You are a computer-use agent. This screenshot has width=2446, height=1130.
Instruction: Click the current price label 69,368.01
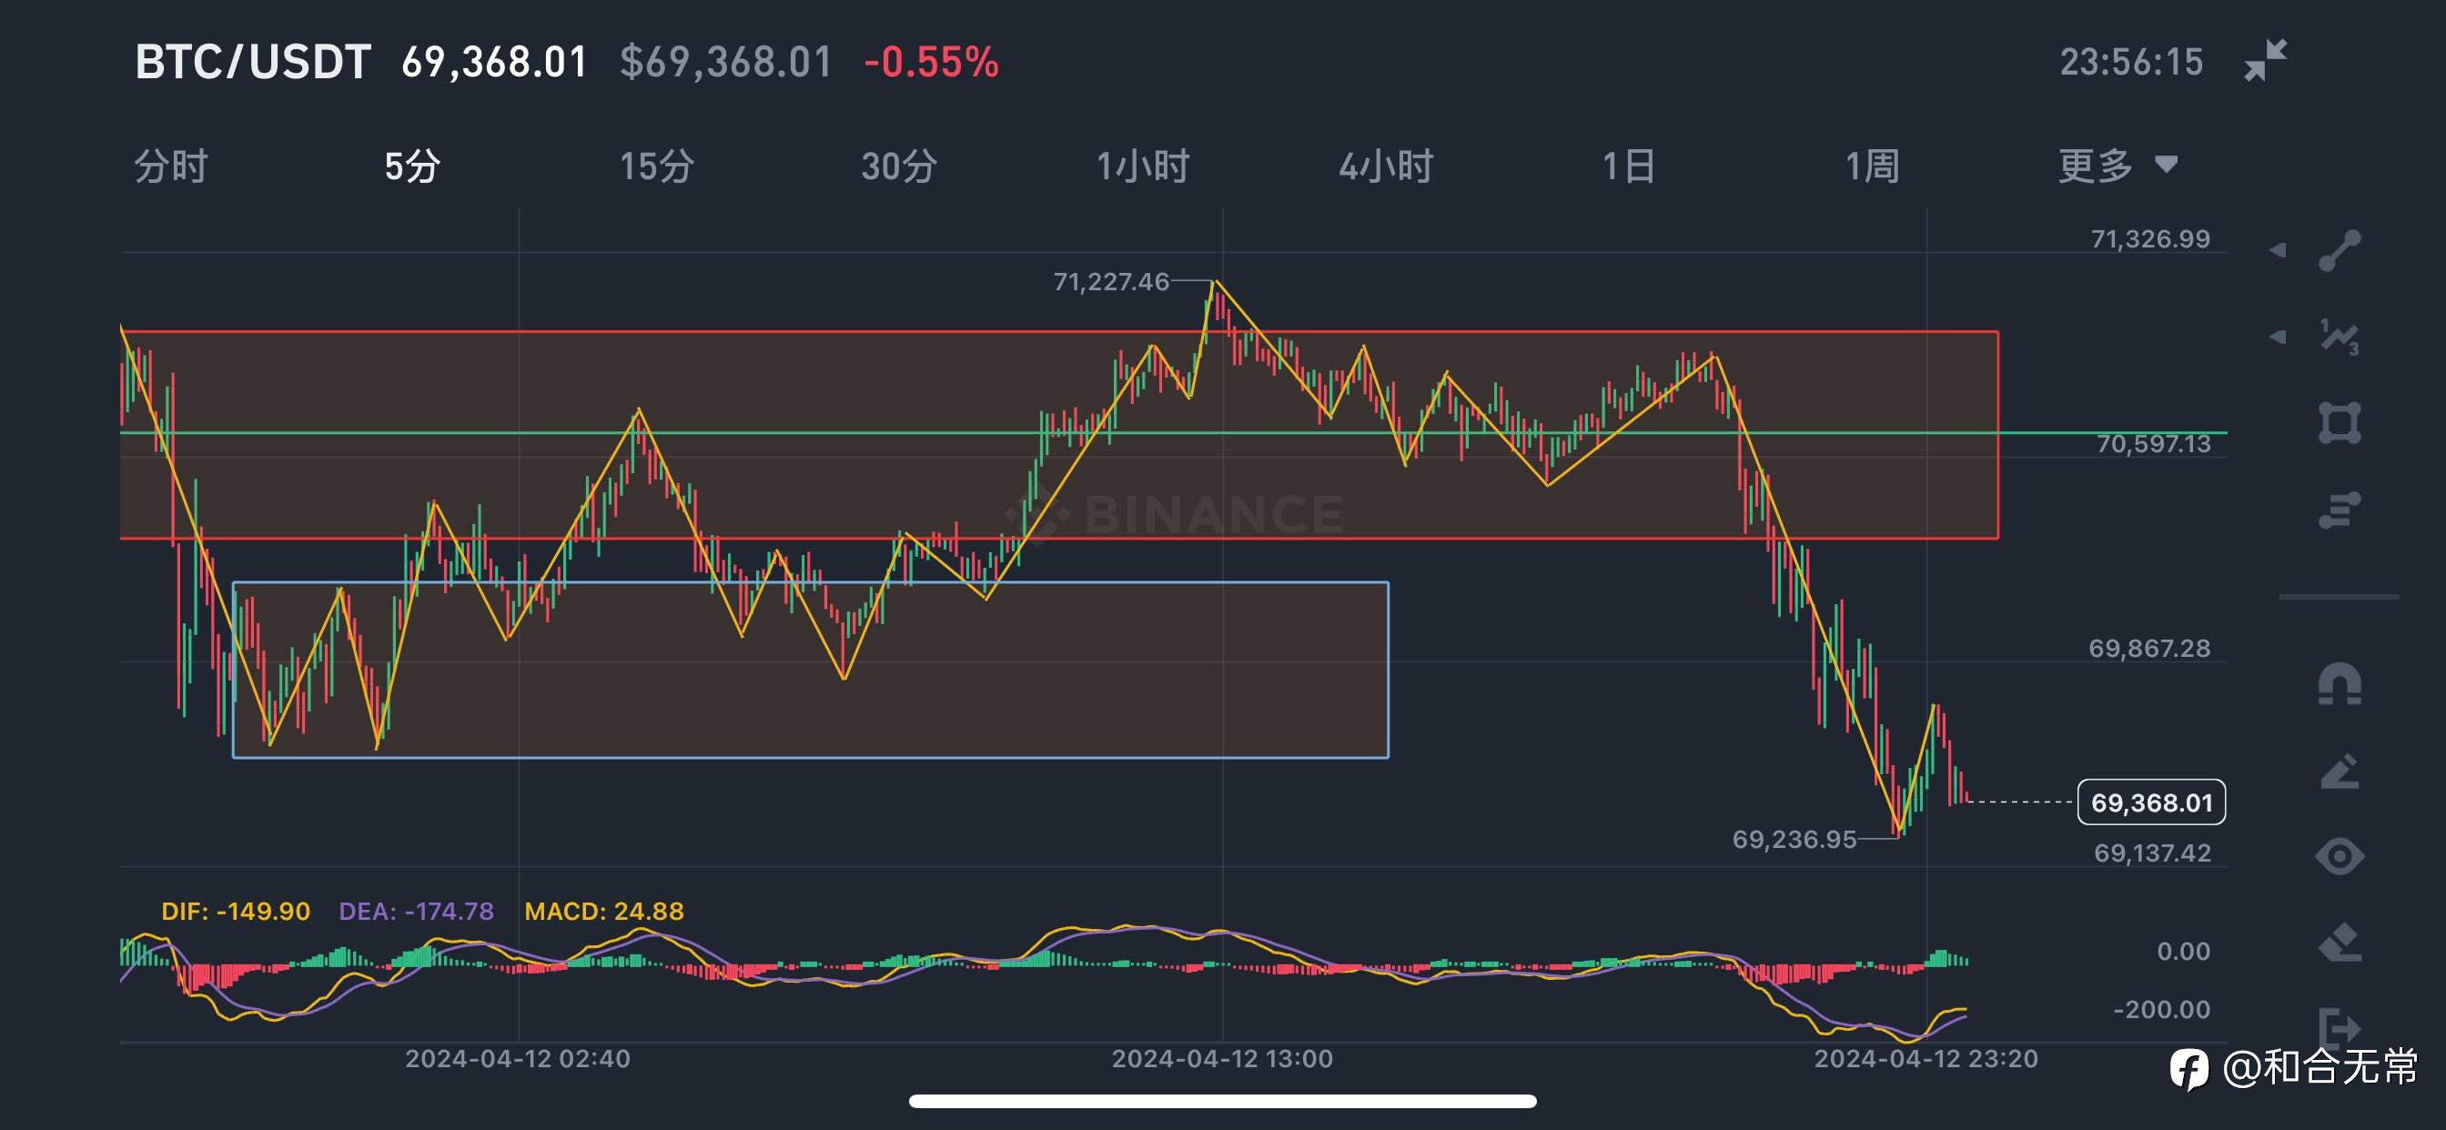[x=2150, y=802]
